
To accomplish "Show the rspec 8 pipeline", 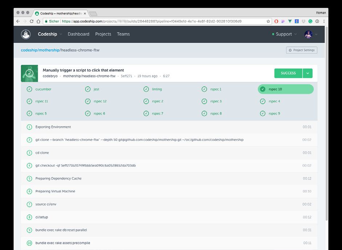I will click(212, 114).
